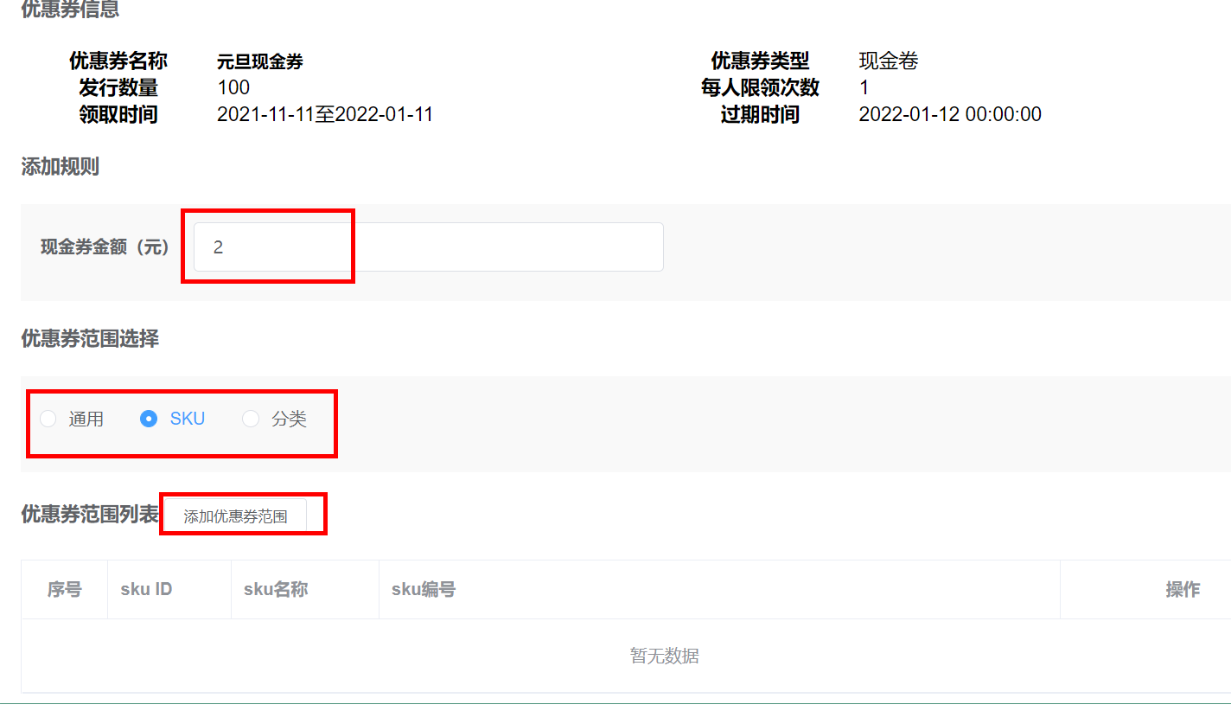Screen dimensions: 1231x711
Task: Click the sku ID column header
Action: 146,590
